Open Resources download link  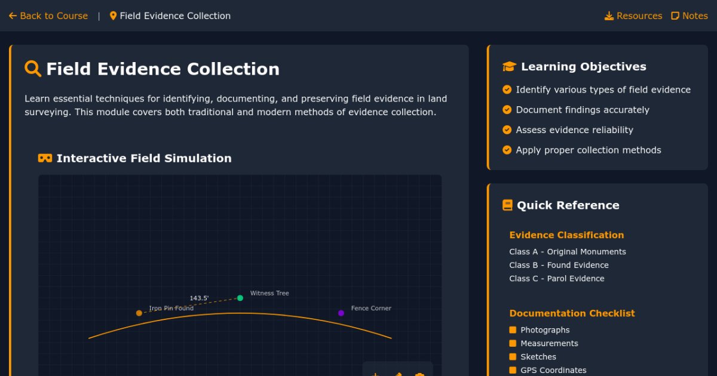coord(633,16)
